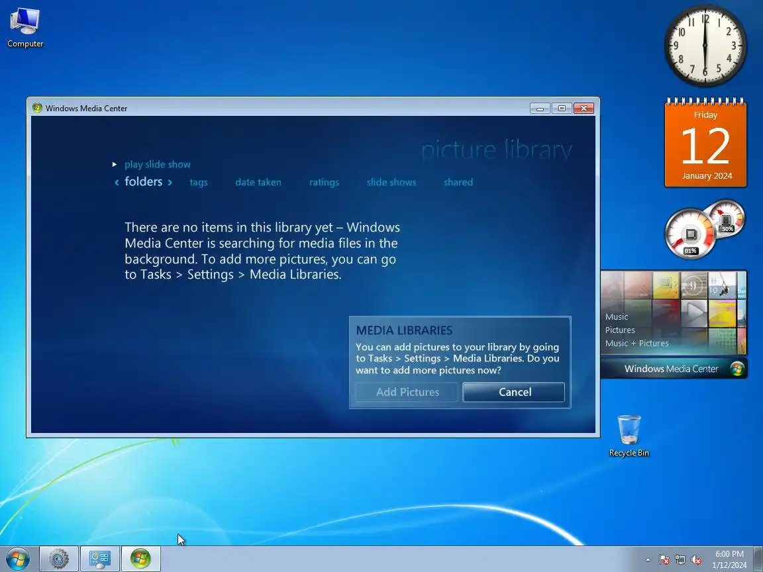Click the left chevron beside folders
763x572 pixels.
tap(117, 183)
